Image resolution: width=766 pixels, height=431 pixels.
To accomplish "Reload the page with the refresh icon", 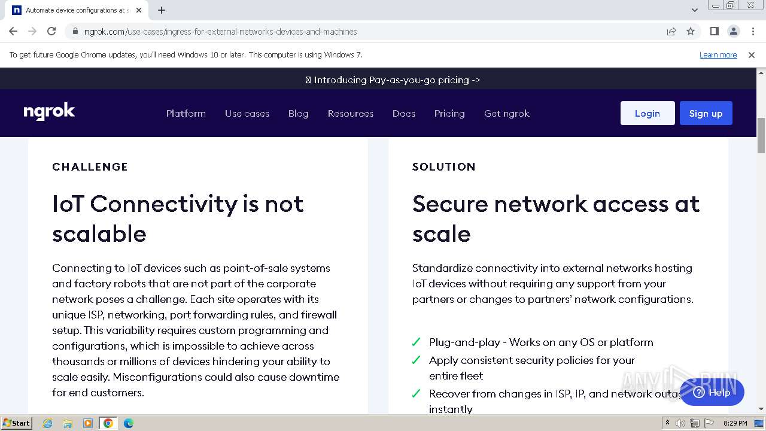I will pyautogui.click(x=51, y=31).
